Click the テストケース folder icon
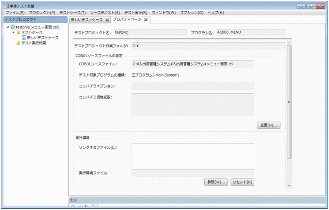This screenshot has width=329, height=210. click(18, 32)
